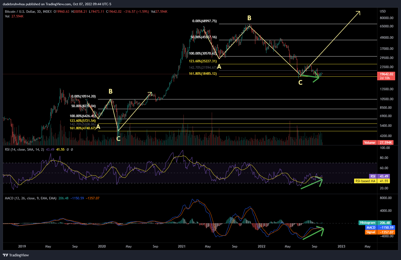Click the -4000.00 label on the MACD axis
The image size is (401, 260).
pyautogui.click(x=387, y=236)
